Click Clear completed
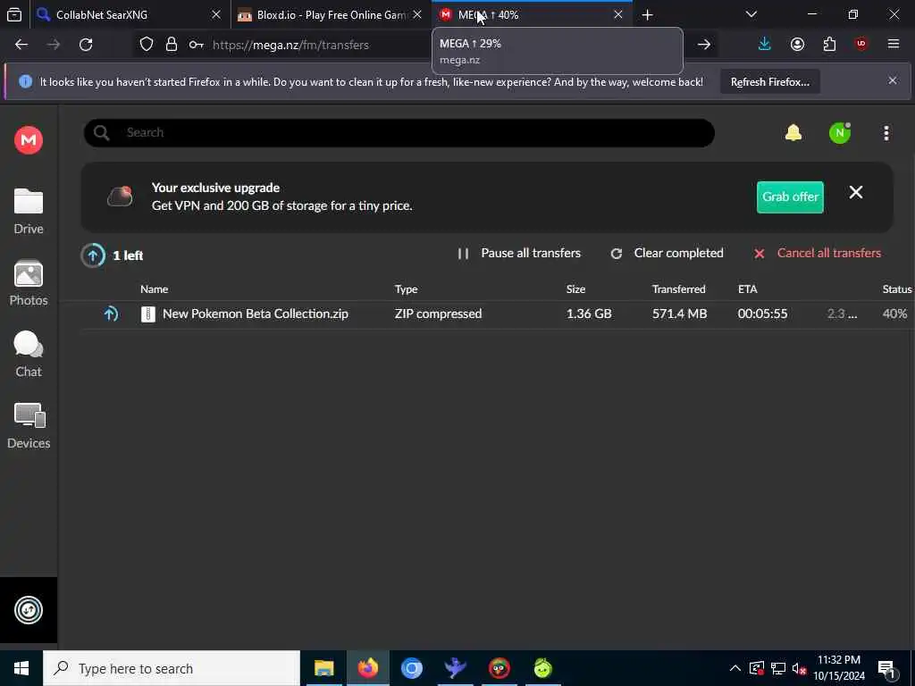This screenshot has width=915, height=686. point(667,253)
